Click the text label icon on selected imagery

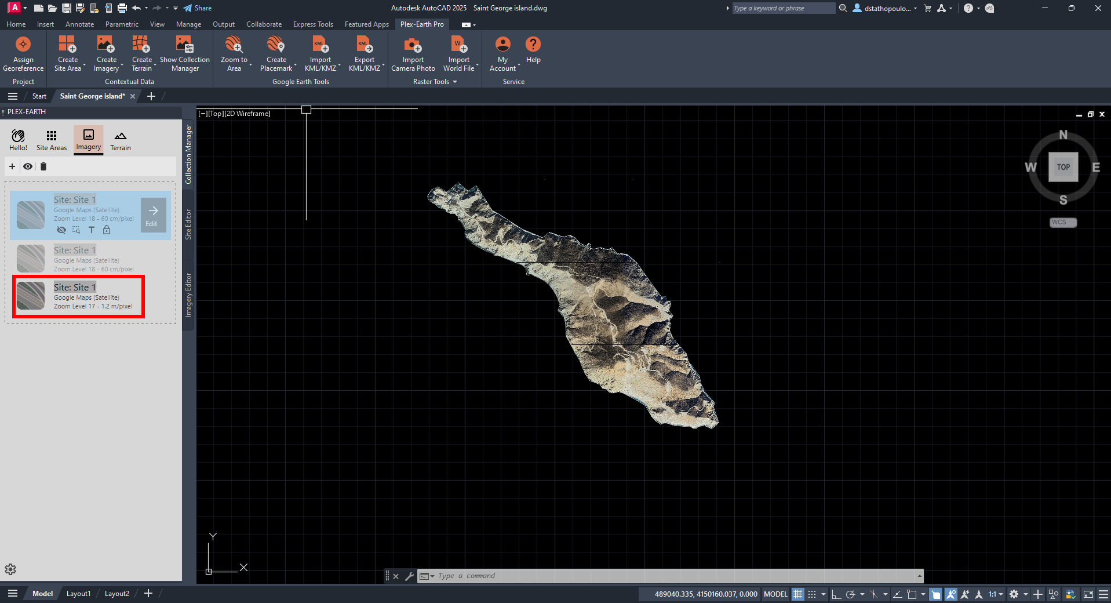tap(91, 230)
